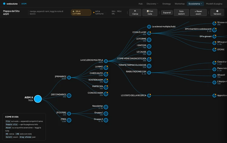Viewport: 227px width, 143px height.
Task: Click the SOLA LETTURA lock badge
Action: coord(81,12)
